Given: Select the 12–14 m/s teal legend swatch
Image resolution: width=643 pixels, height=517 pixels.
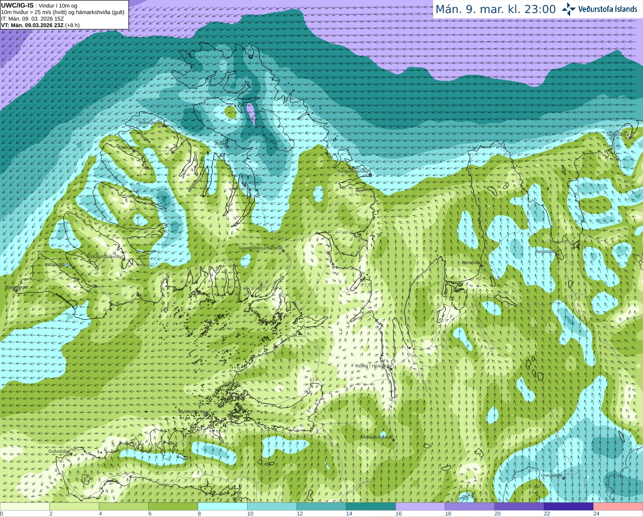Looking at the screenshot, I should tap(321, 506).
